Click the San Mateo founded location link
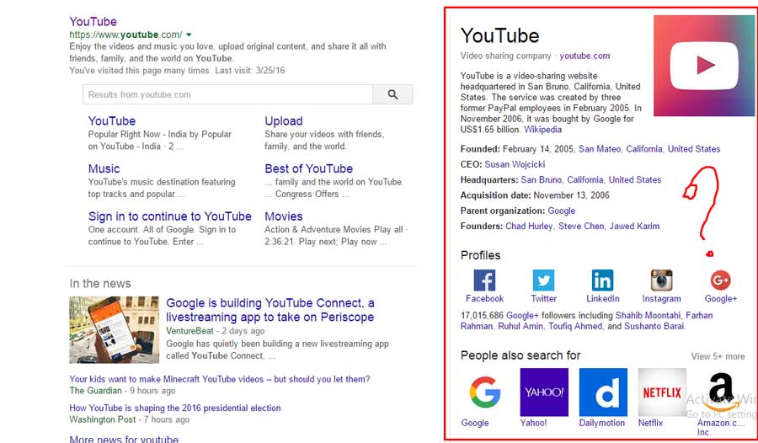 [x=600, y=149]
